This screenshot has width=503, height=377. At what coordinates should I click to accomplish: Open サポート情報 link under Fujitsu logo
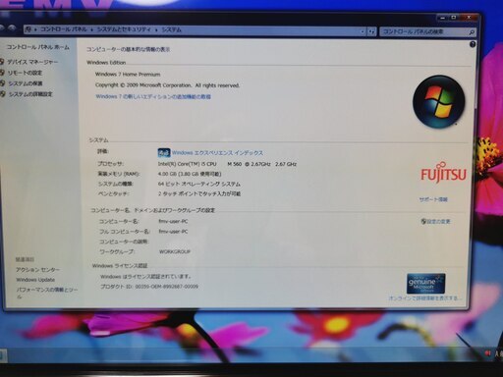(433, 199)
